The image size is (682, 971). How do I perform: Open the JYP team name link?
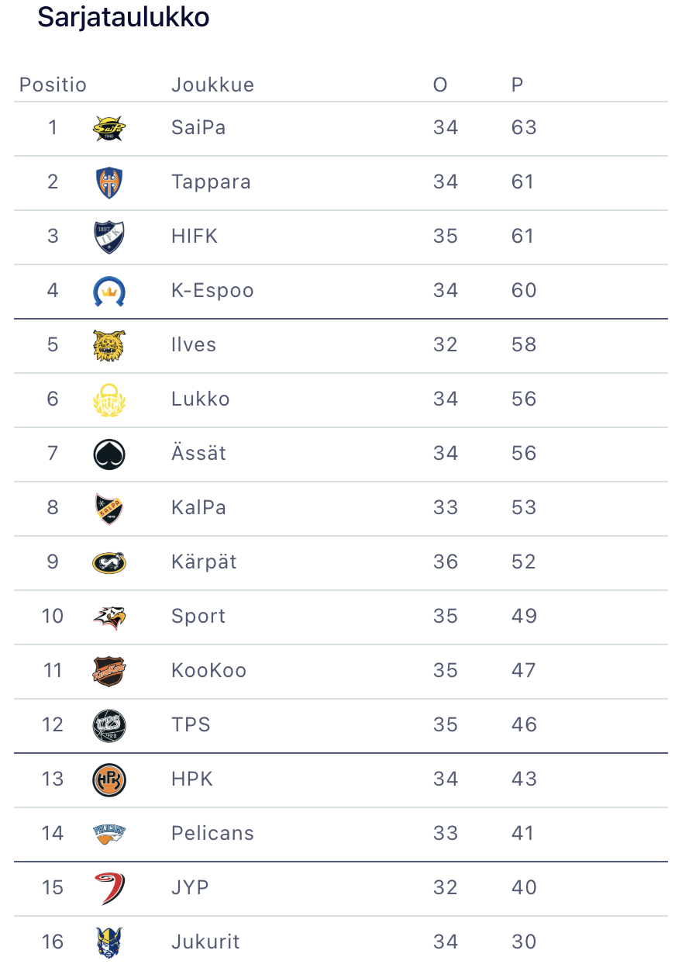(x=190, y=888)
